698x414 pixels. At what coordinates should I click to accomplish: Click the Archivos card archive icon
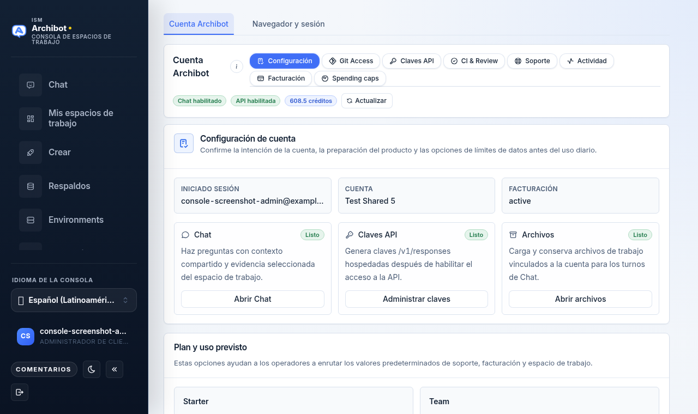[x=513, y=235]
